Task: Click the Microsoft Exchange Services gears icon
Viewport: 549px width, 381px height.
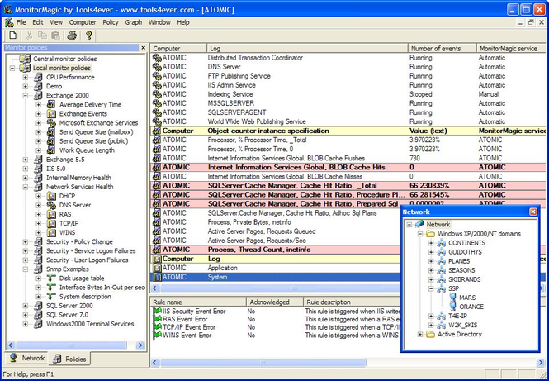Action: click(51, 122)
